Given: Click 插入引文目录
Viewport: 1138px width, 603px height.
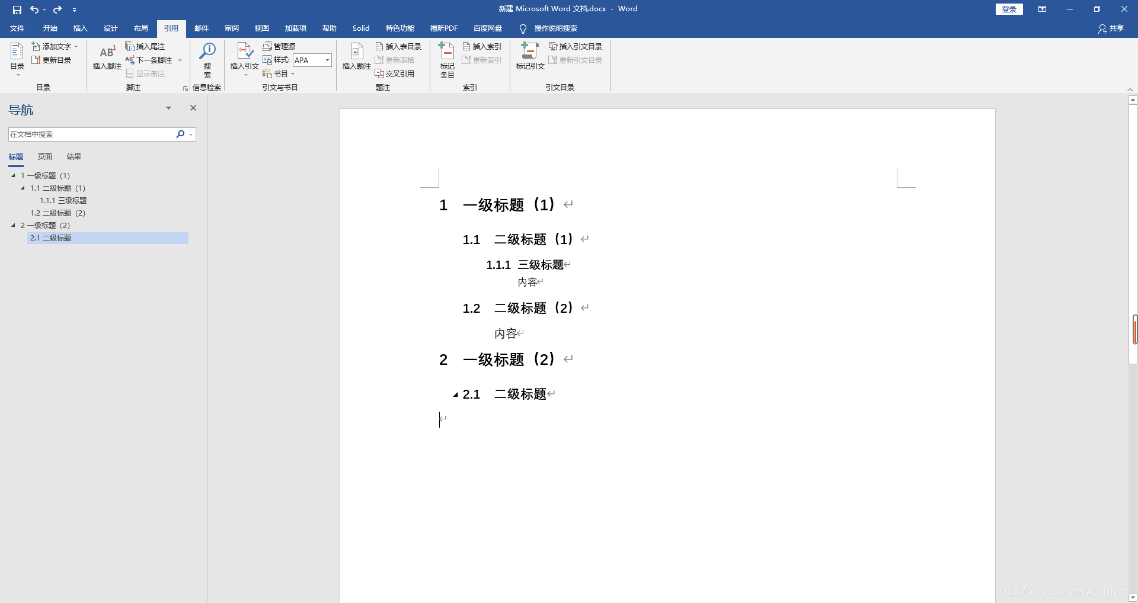Looking at the screenshot, I should click(576, 46).
